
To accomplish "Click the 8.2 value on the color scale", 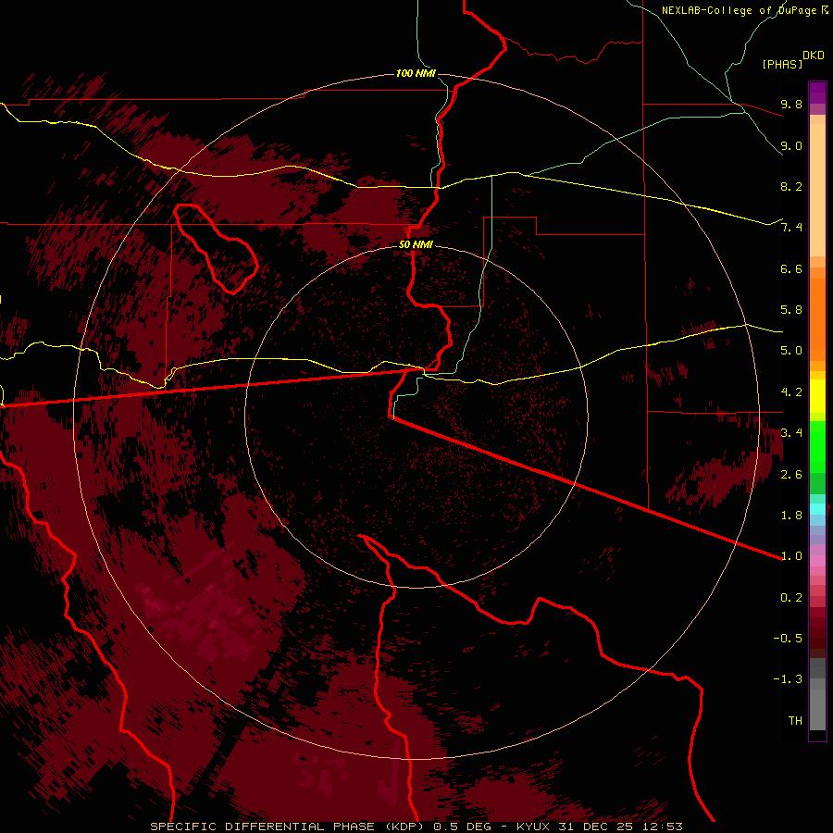I will [x=791, y=186].
